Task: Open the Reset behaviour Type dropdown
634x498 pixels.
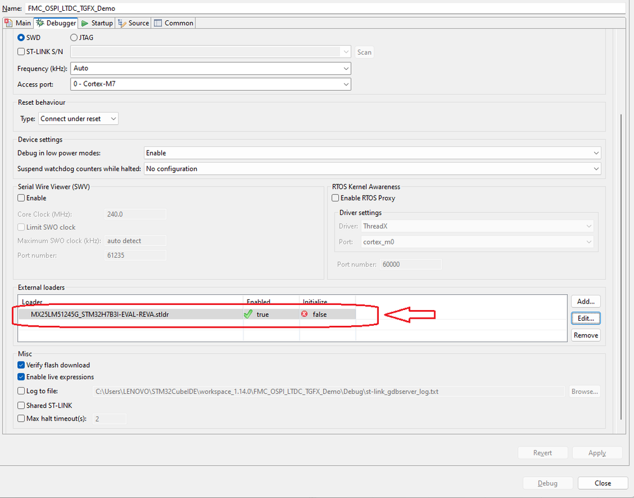Action: (x=79, y=119)
